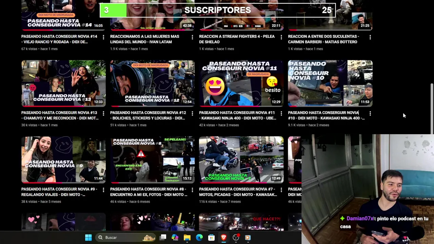
Task: Open Microsoft Edge from taskbar
Action: point(199,238)
